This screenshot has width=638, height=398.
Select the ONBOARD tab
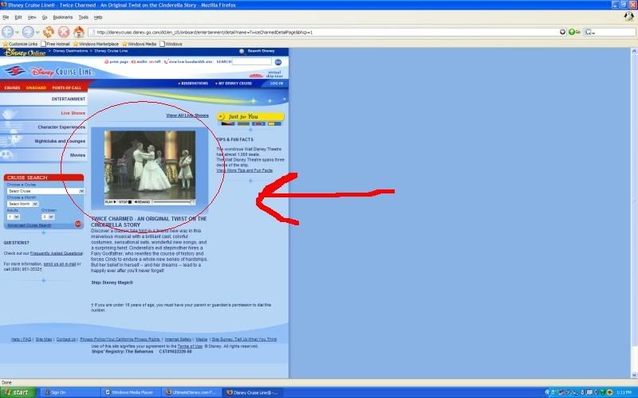point(36,88)
